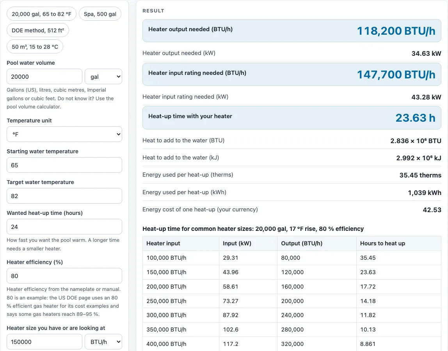
Task: Click into the Starting water temperature field
Action: click(x=64, y=165)
